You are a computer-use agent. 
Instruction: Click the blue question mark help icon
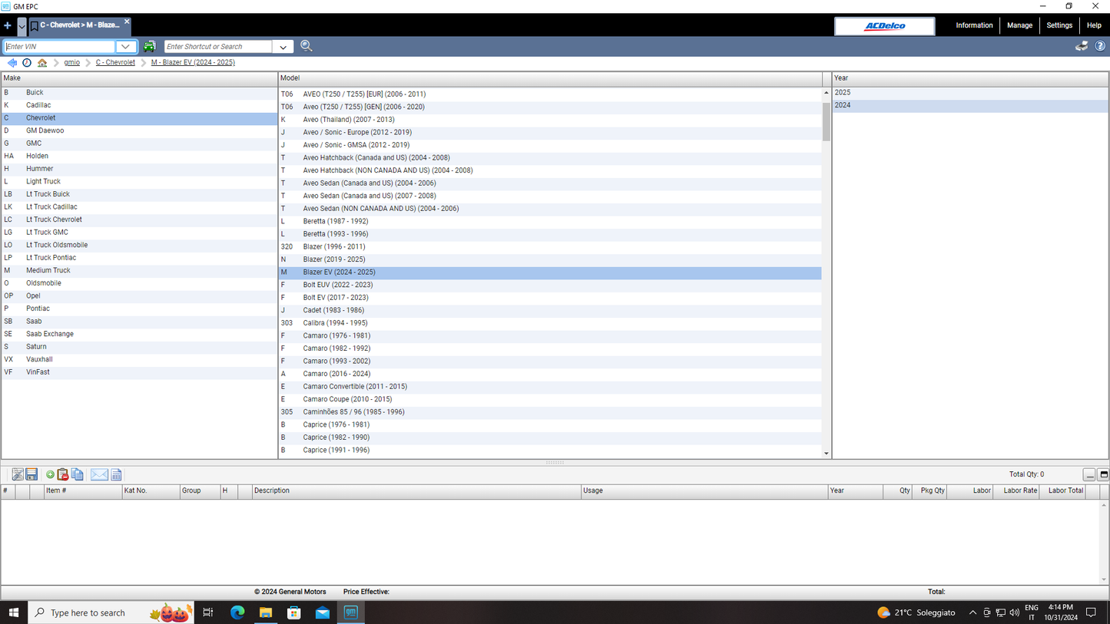click(1100, 46)
